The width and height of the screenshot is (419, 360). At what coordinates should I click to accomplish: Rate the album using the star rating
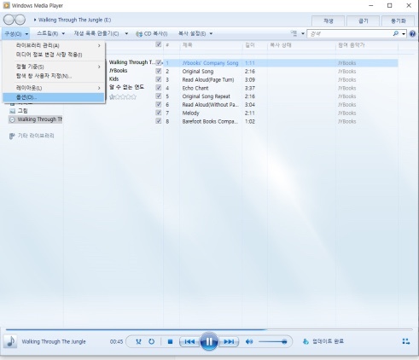tap(123, 97)
